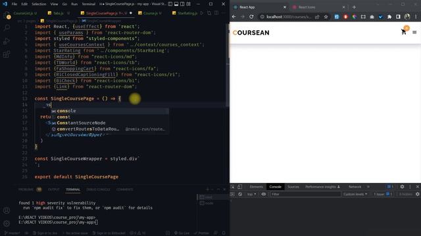Open the Chrome profile avatar

click(x=407, y=16)
